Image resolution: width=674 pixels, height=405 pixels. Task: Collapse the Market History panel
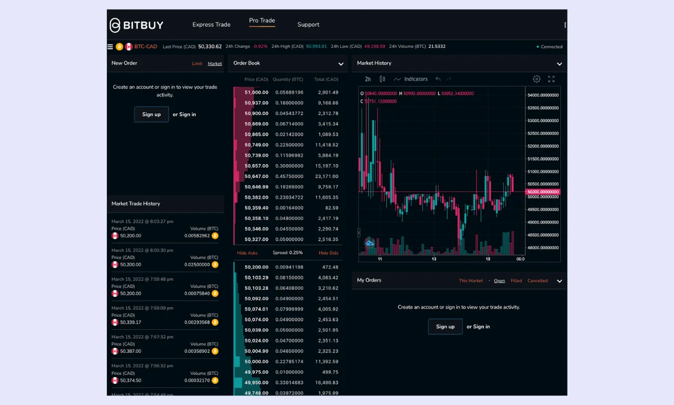click(559, 64)
